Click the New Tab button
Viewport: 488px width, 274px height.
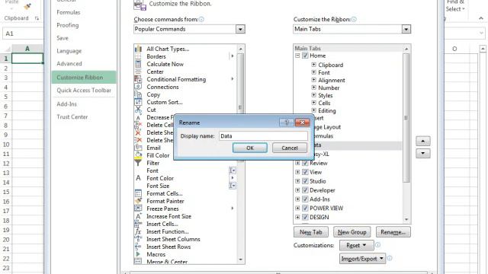coord(310,232)
